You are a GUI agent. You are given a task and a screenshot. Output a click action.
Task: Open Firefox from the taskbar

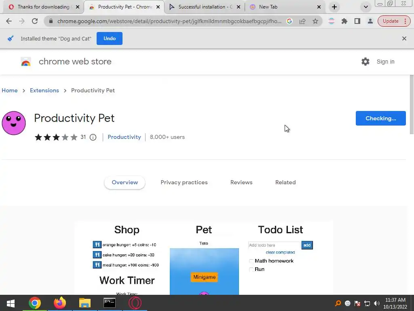click(60, 303)
